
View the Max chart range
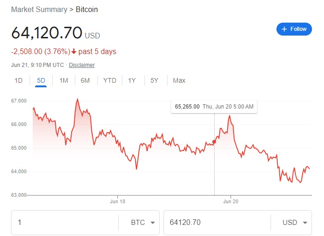tap(179, 80)
